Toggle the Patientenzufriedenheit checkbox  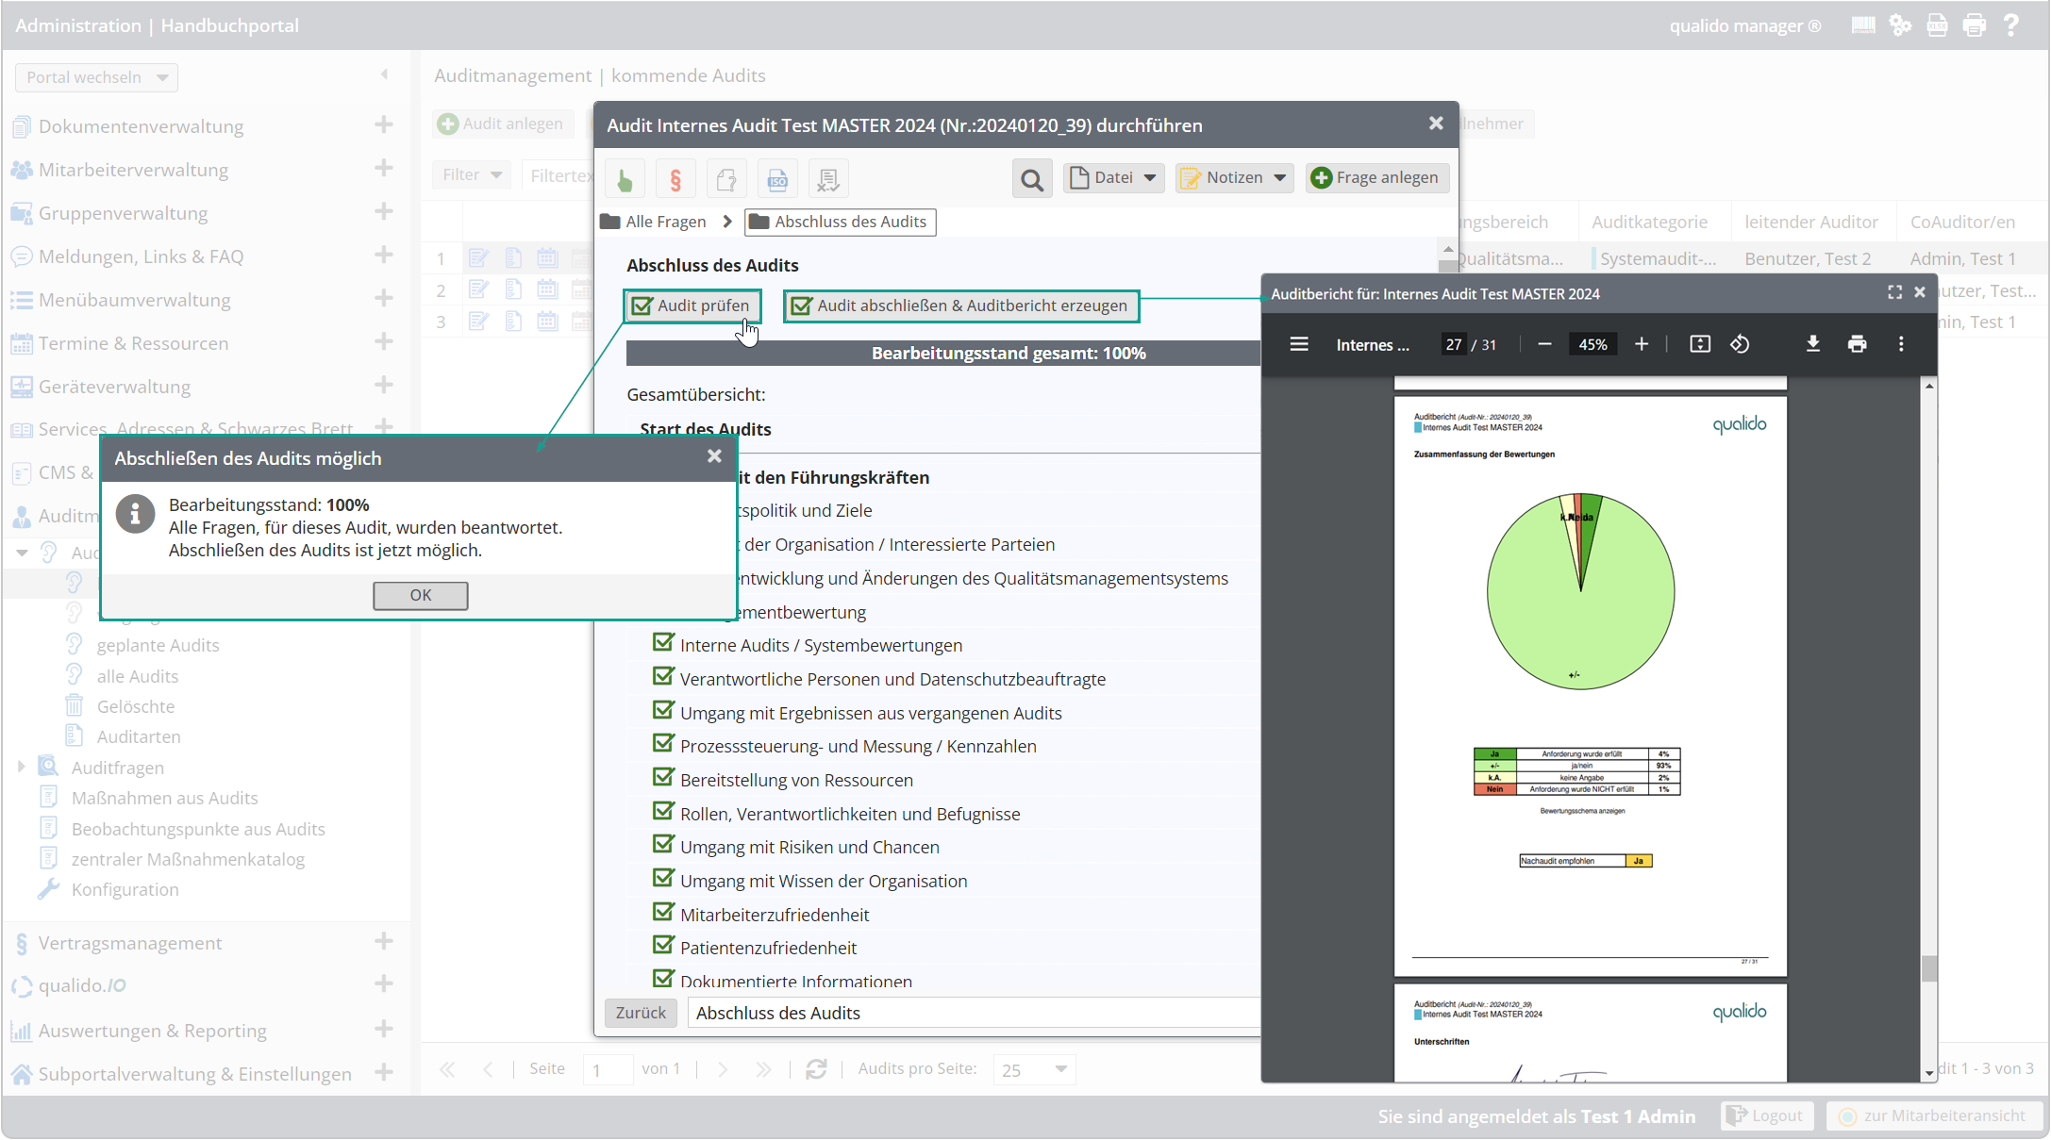(x=663, y=946)
